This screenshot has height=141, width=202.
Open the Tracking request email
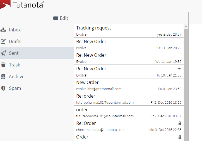pyautogui.click(x=129, y=31)
